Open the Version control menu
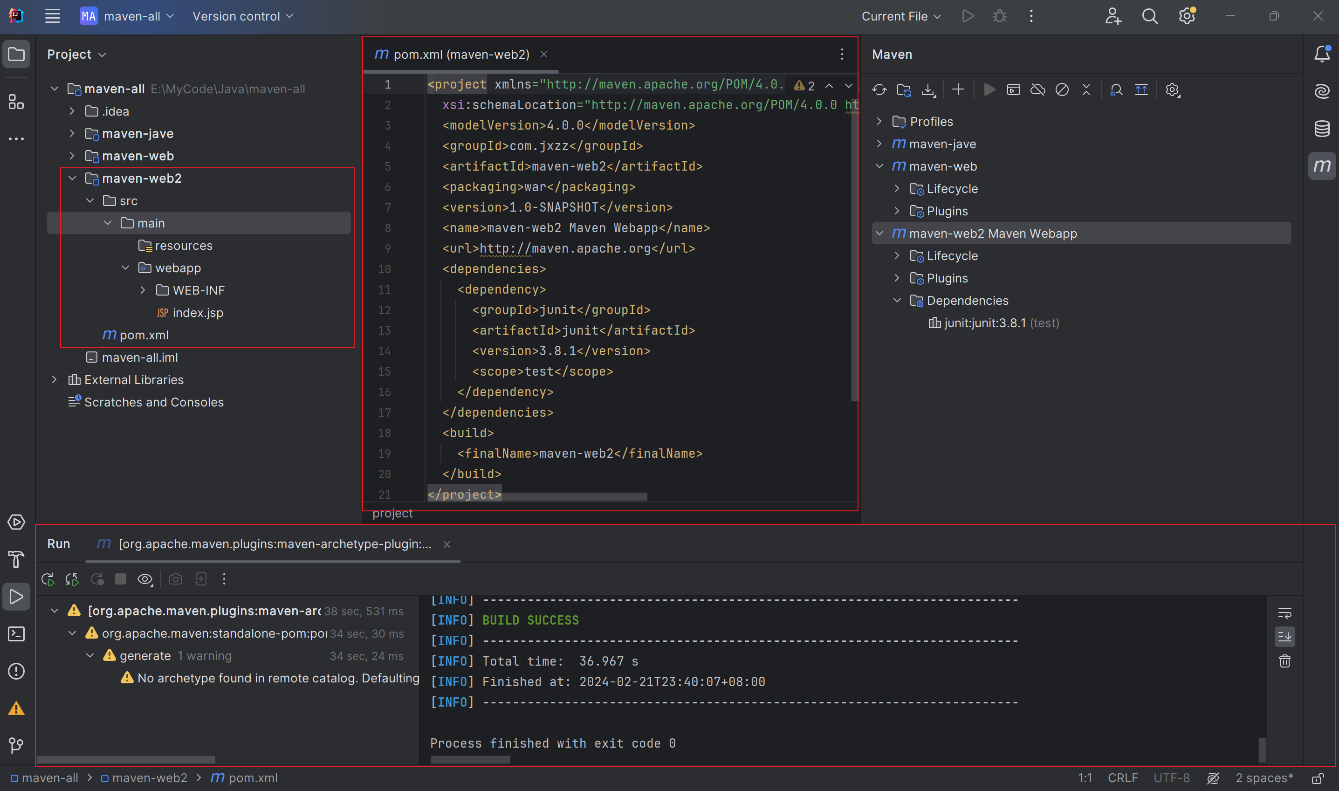The image size is (1339, 791). pos(242,16)
